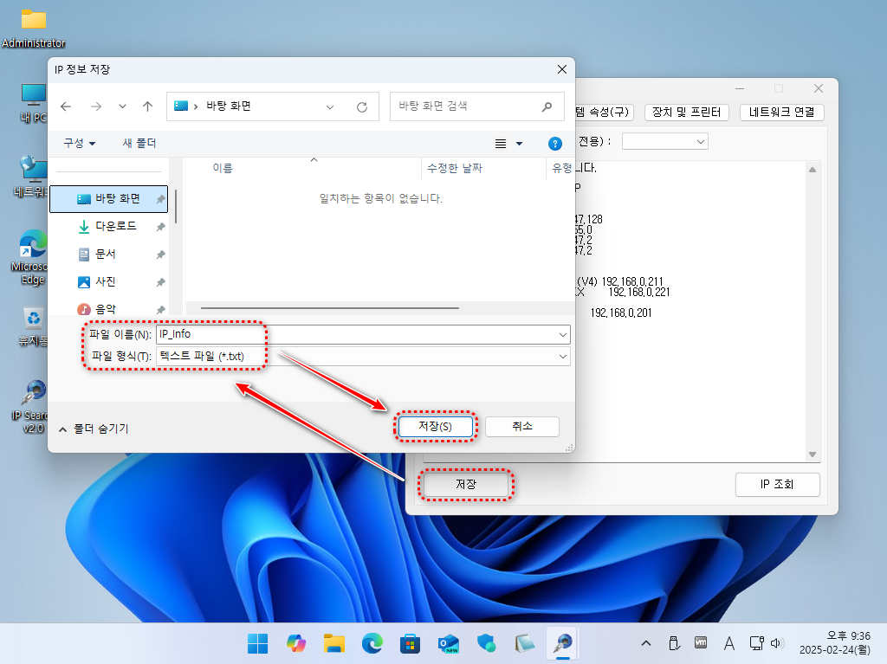Open the view options dropdown arrow
This screenshot has width=887, height=664.
(520, 144)
